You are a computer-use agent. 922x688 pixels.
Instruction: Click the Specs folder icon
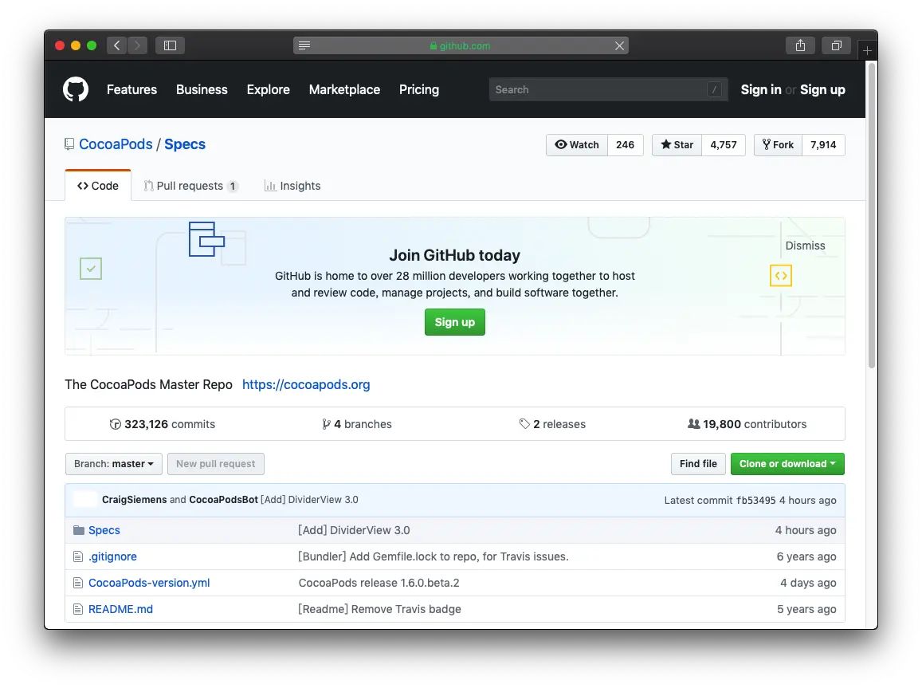(79, 530)
